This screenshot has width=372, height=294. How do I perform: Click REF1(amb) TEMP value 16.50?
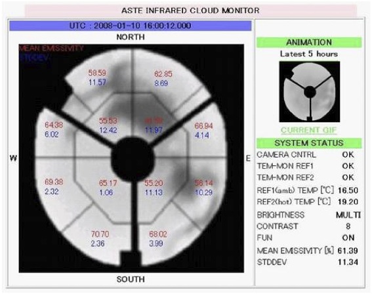point(348,190)
